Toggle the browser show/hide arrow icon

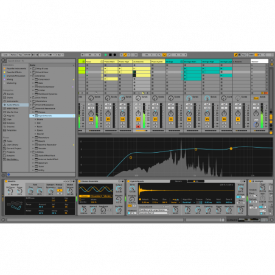pos(3,60)
